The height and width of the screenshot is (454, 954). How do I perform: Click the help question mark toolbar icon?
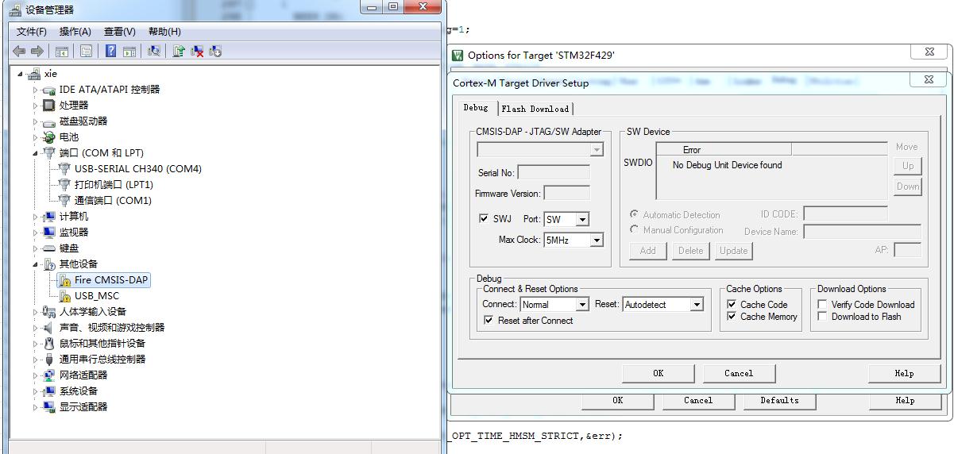tap(110, 51)
